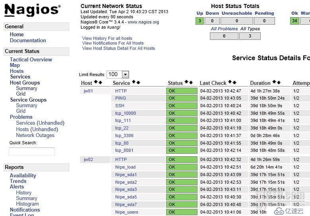This screenshot has height=216, width=310.
Task: Open Grid under Host Groups
Action: [x=21, y=94]
